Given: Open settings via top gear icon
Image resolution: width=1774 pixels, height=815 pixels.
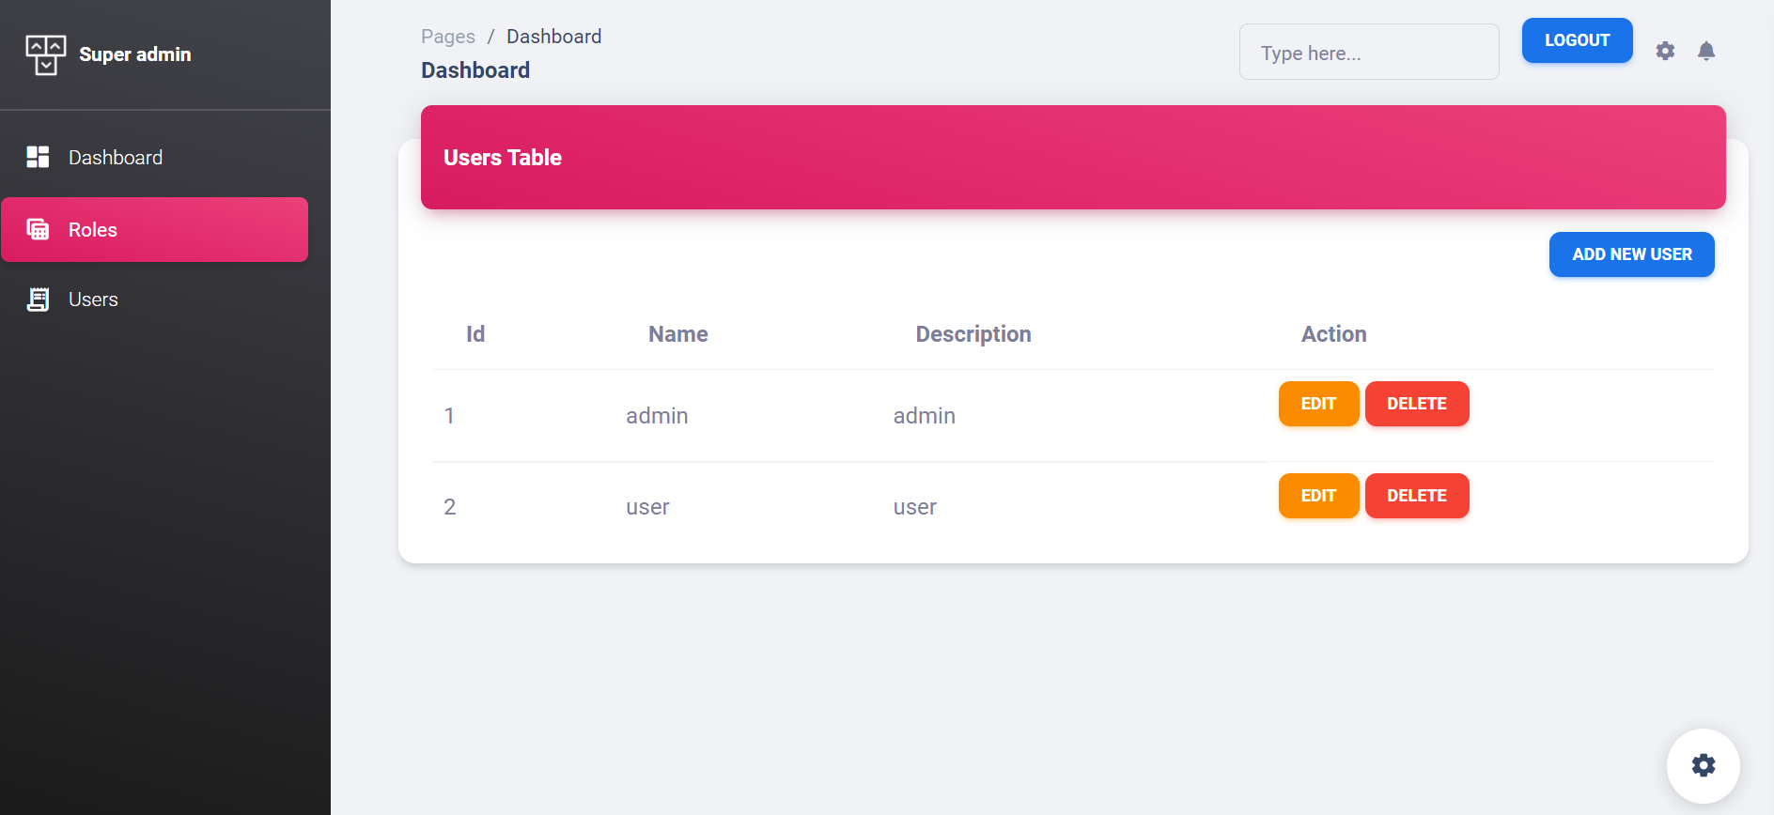Looking at the screenshot, I should [x=1665, y=51].
